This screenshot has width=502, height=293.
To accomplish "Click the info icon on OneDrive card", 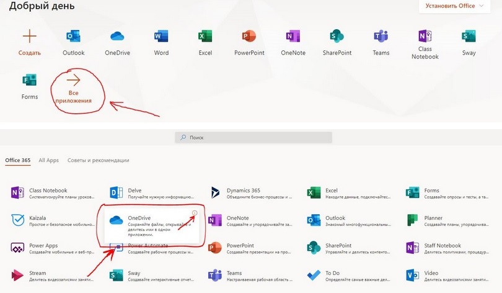I will pyautogui.click(x=195, y=213).
